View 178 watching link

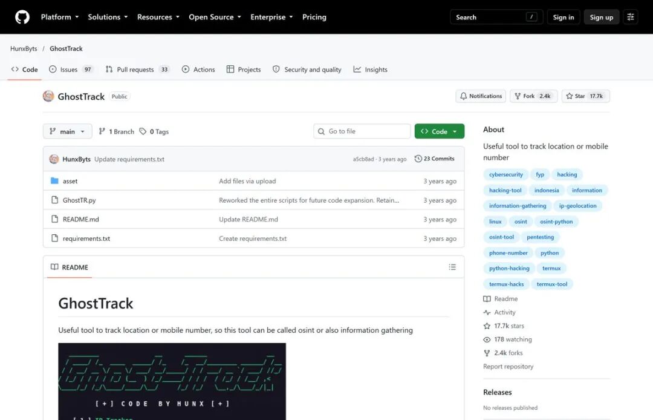pyautogui.click(x=508, y=340)
